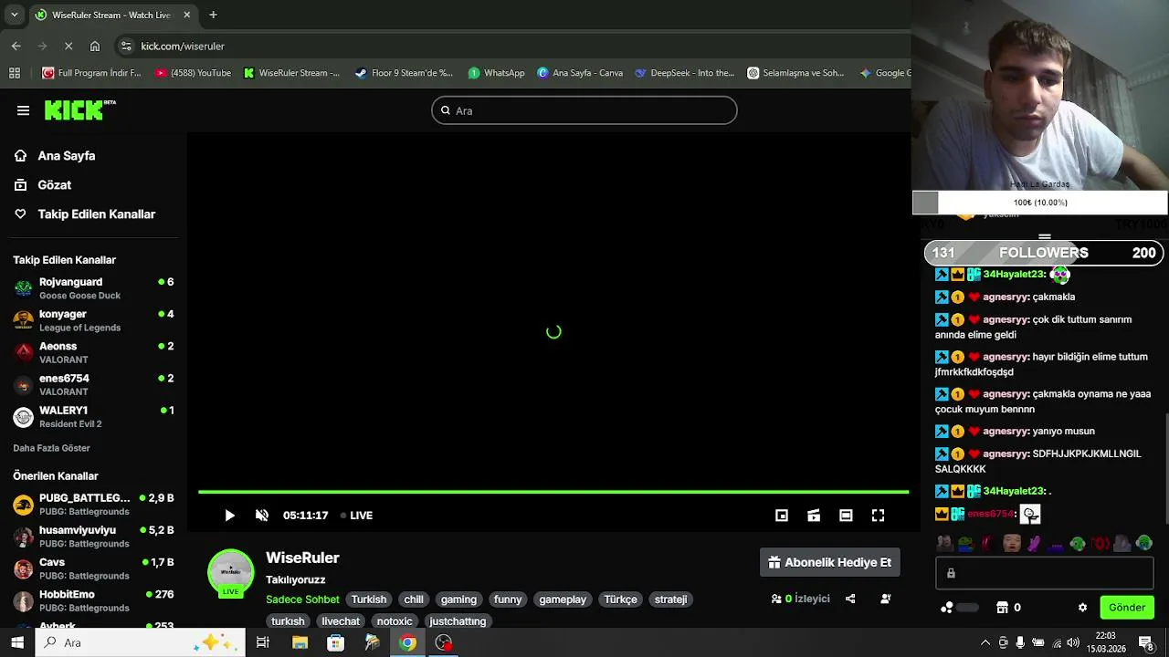This screenshot has width=1169, height=657.
Task: Open File Explorer from taskbar
Action: click(x=300, y=642)
